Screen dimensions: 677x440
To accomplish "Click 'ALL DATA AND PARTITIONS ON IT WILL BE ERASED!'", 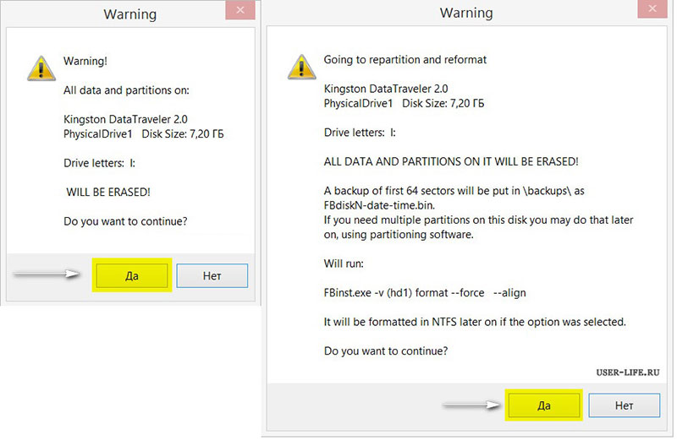I will coord(451,161).
